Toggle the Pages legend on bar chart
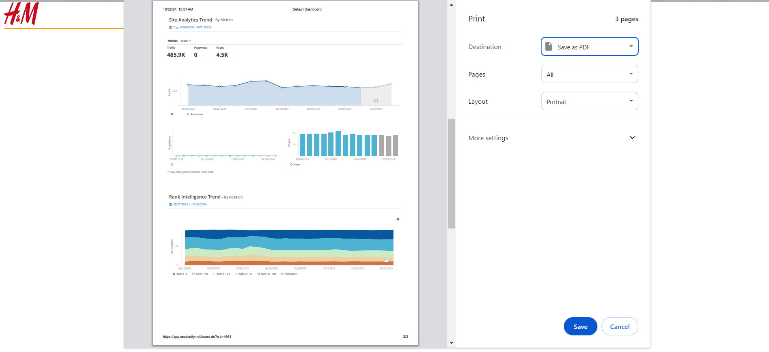769x352 pixels. point(295,164)
